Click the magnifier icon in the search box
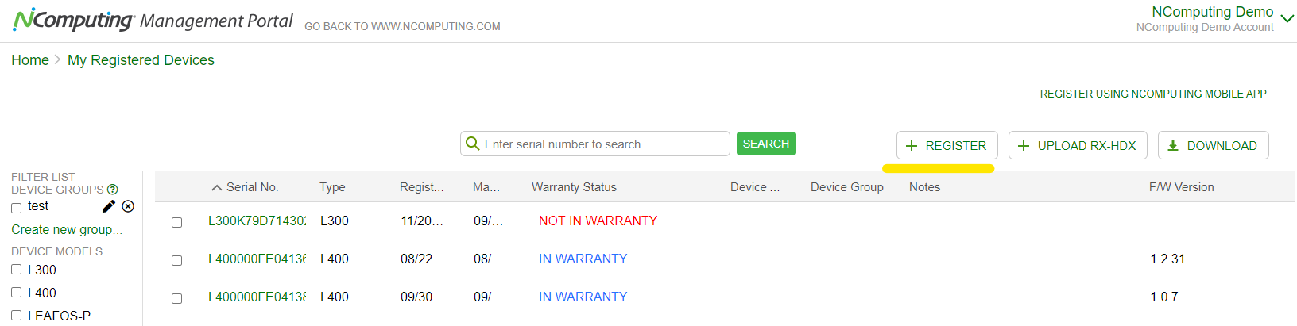This screenshot has height=326, width=1297. point(472,144)
